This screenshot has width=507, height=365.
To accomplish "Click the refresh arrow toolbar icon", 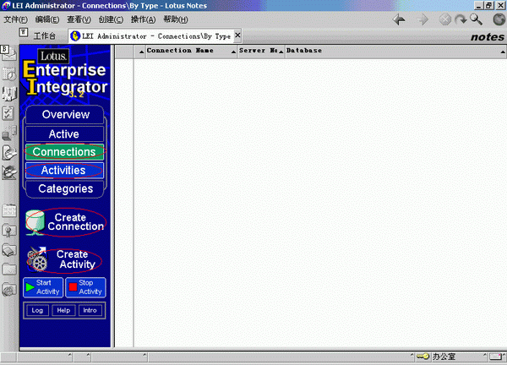I will click(x=461, y=19).
